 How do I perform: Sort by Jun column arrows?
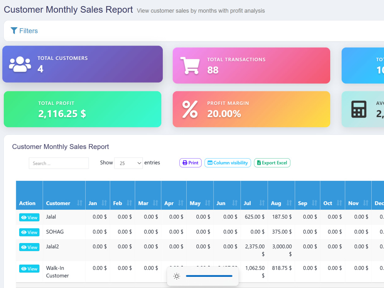tap(235, 203)
